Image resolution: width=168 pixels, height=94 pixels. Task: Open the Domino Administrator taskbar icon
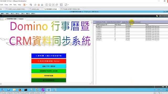(x=49, y=90)
